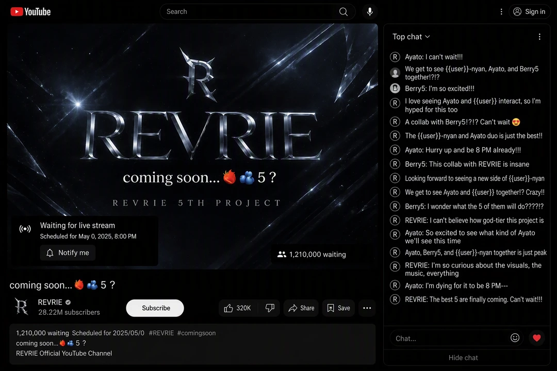557x371 pixels.
Task: Click message 'The {{user}}-nyan and Ayato duo'
Action: coord(473,136)
